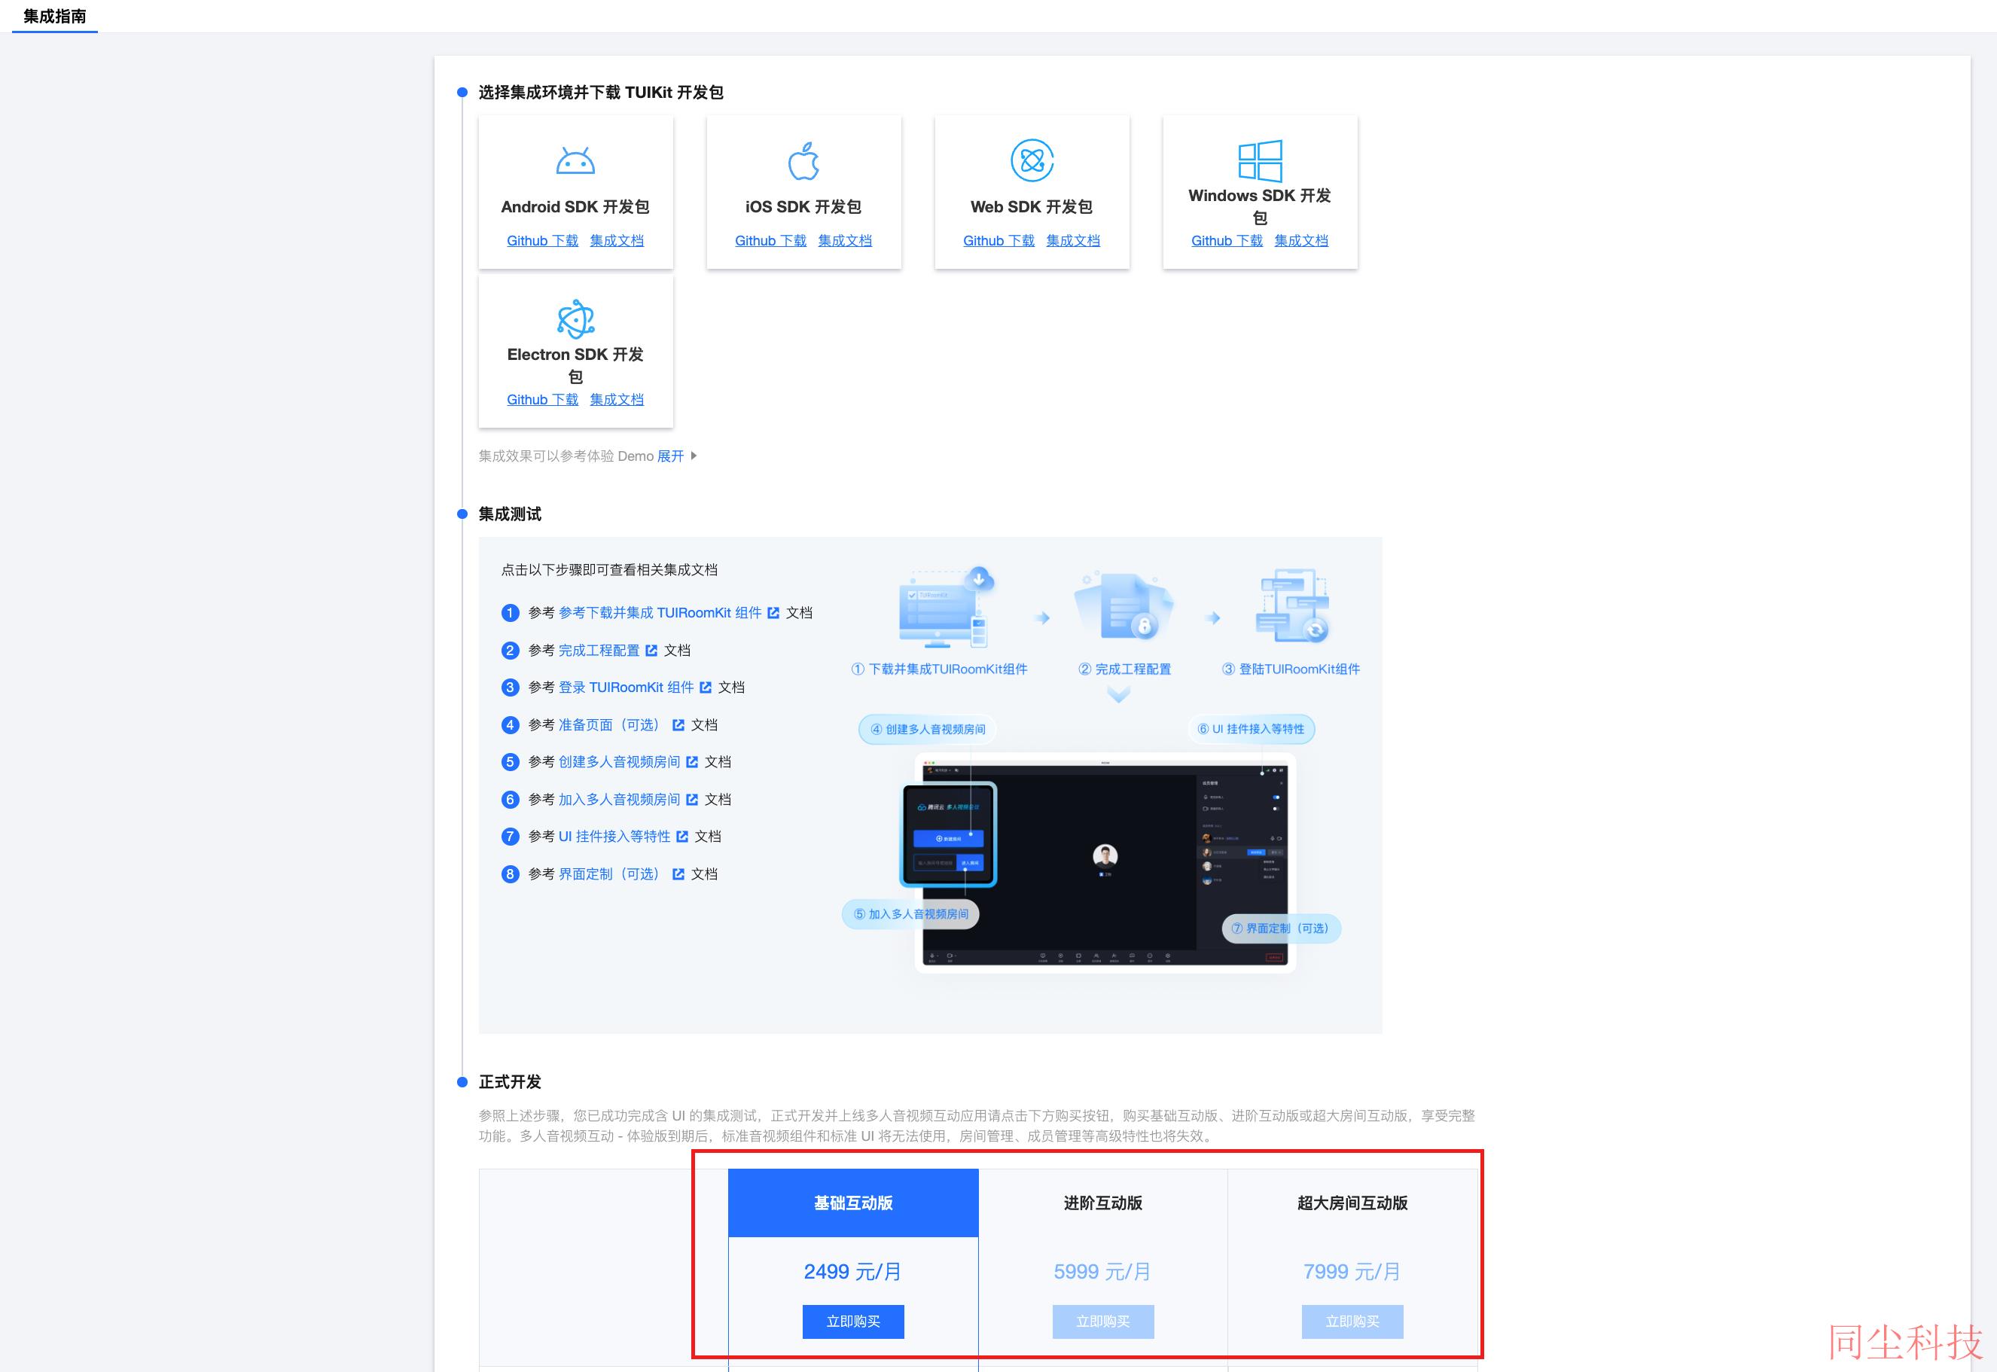
Task: Click the 5999 元/月 price text
Action: 1103,1271
